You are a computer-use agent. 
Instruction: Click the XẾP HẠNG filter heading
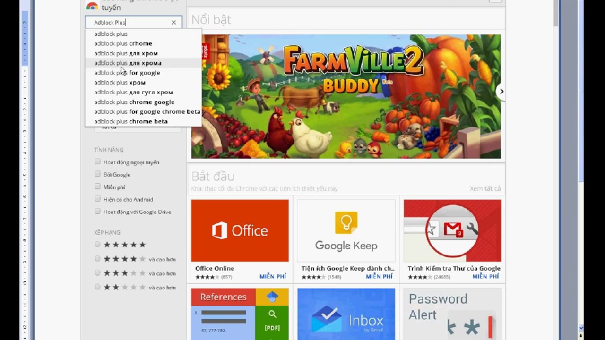(x=107, y=232)
